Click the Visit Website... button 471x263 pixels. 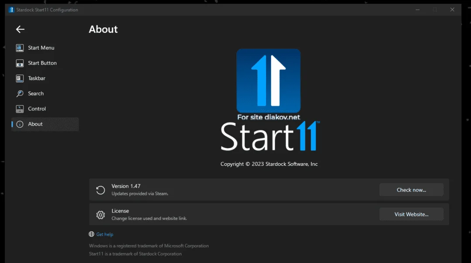[x=411, y=214]
